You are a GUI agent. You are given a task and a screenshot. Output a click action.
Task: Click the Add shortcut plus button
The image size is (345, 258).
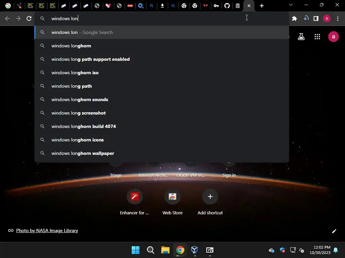(210, 196)
